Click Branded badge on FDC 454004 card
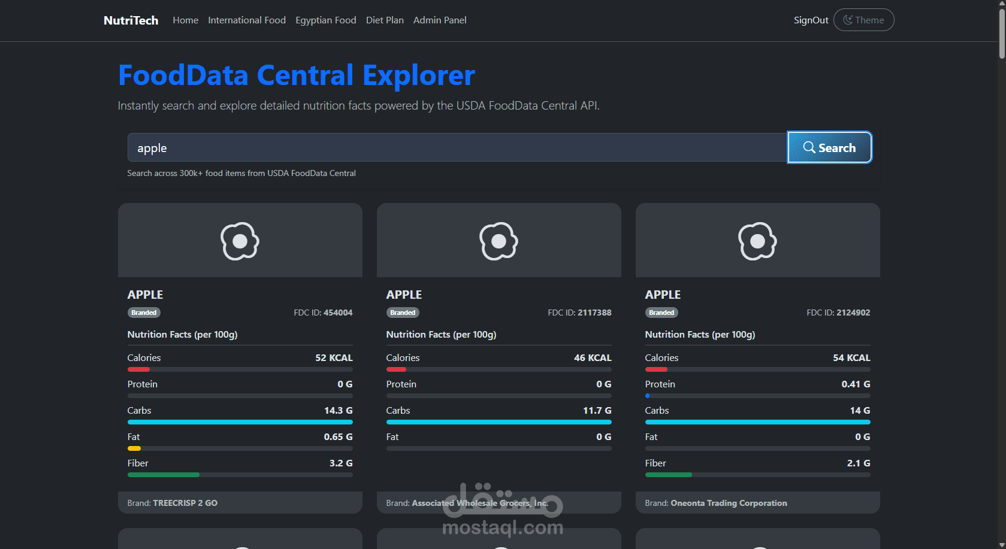This screenshot has height=549, width=1006. (x=144, y=313)
